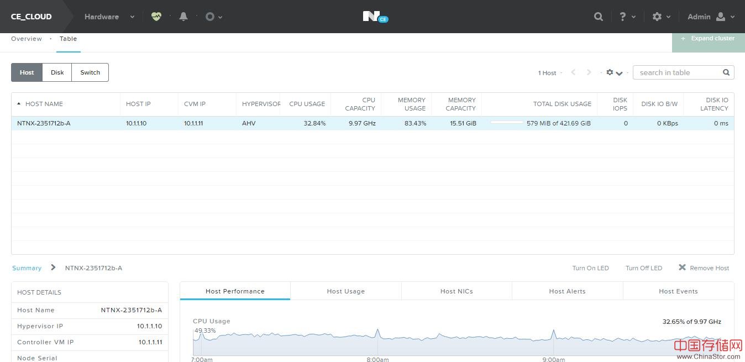
Task: Switch to the Overview tab
Action: (x=27, y=39)
